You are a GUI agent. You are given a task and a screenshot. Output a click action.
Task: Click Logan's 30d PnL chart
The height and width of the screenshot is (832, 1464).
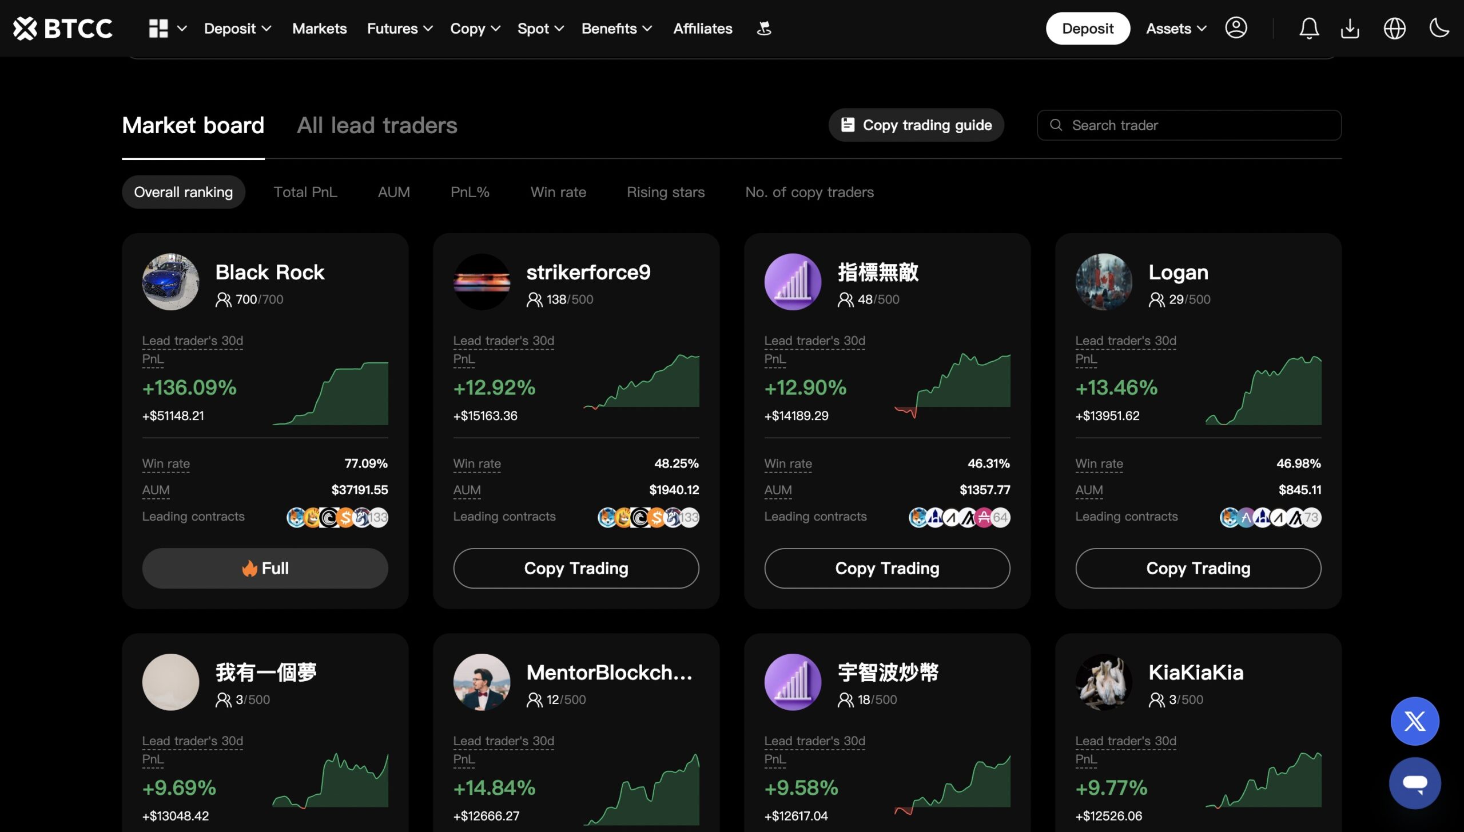coord(1264,390)
